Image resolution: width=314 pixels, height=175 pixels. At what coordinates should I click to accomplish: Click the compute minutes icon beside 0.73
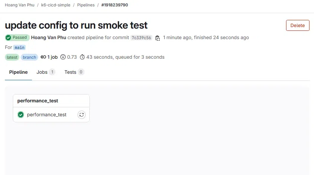[63, 57]
